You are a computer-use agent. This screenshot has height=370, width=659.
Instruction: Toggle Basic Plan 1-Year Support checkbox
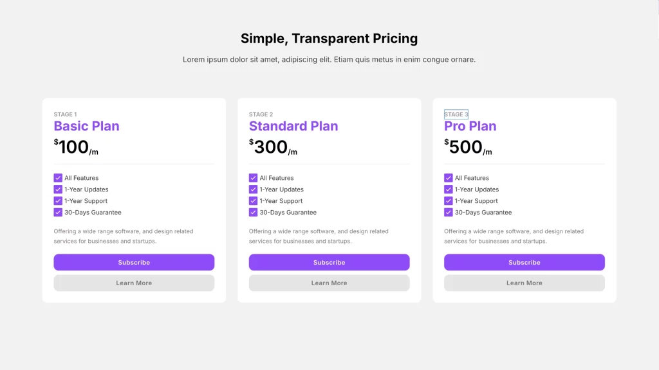click(58, 201)
